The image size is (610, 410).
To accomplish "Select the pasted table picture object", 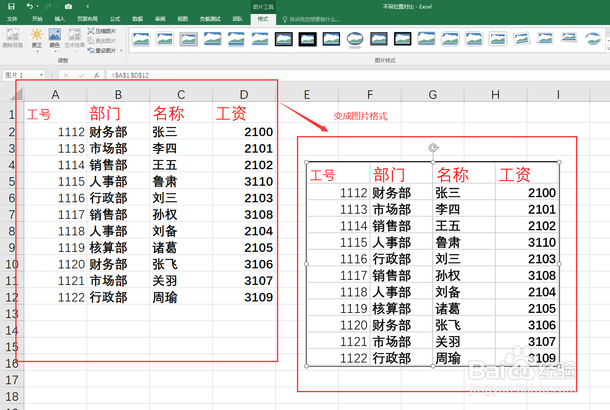I will pos(433,263).
